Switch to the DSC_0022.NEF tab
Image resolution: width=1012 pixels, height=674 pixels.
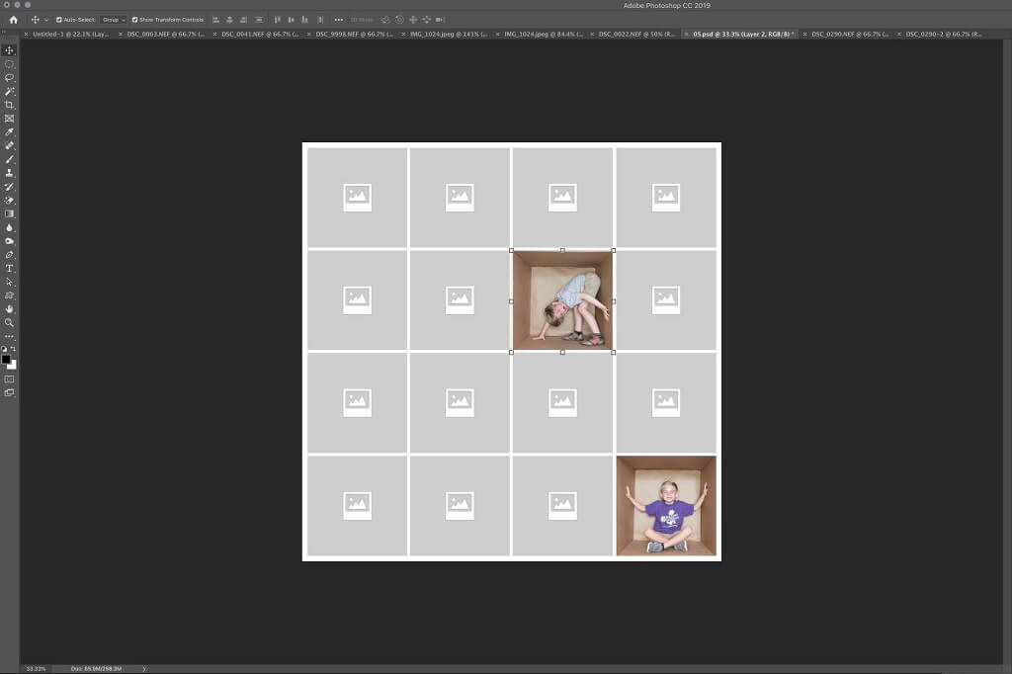[638, 34]
